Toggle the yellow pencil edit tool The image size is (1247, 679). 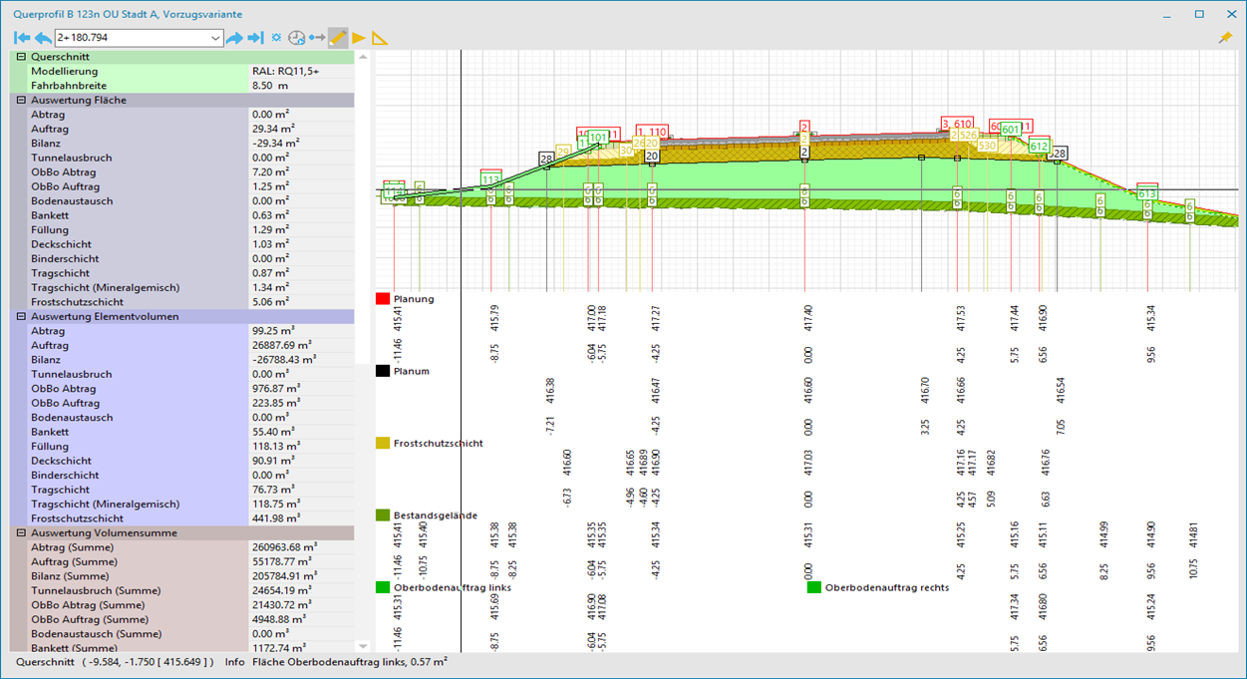[338, 38]
